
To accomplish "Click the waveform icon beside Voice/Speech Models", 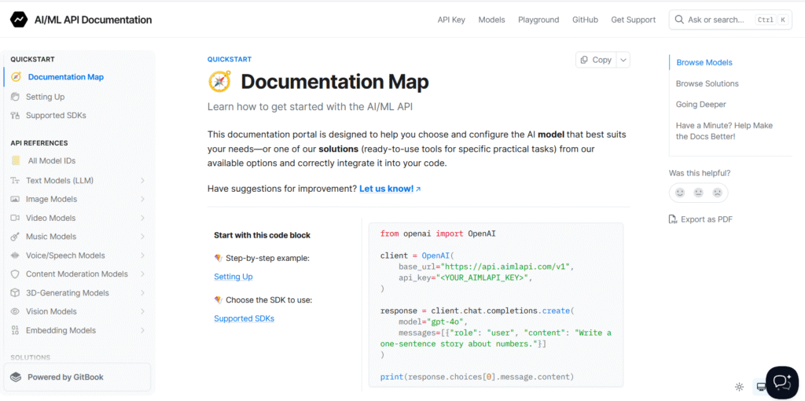I will coord(16,256).
